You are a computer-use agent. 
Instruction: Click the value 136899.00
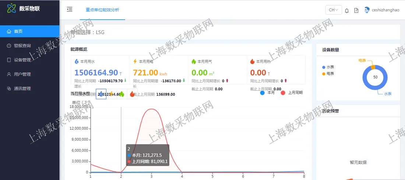pos(166,94)
